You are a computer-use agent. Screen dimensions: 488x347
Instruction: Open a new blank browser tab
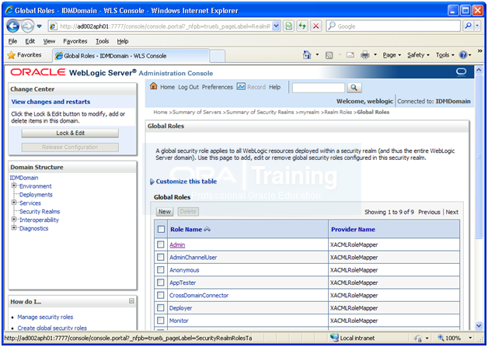218,56
